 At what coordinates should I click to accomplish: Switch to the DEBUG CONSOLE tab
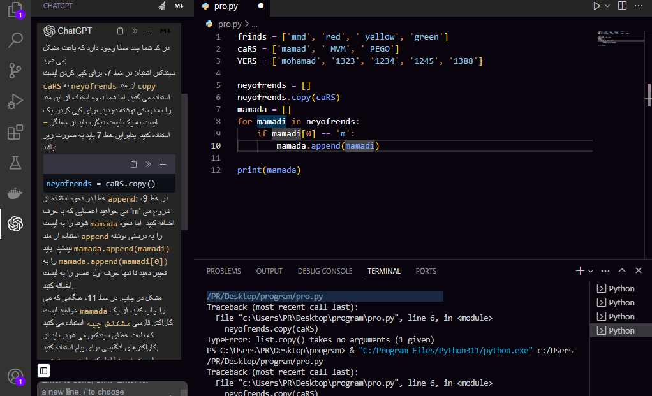(x=325, y=271)
